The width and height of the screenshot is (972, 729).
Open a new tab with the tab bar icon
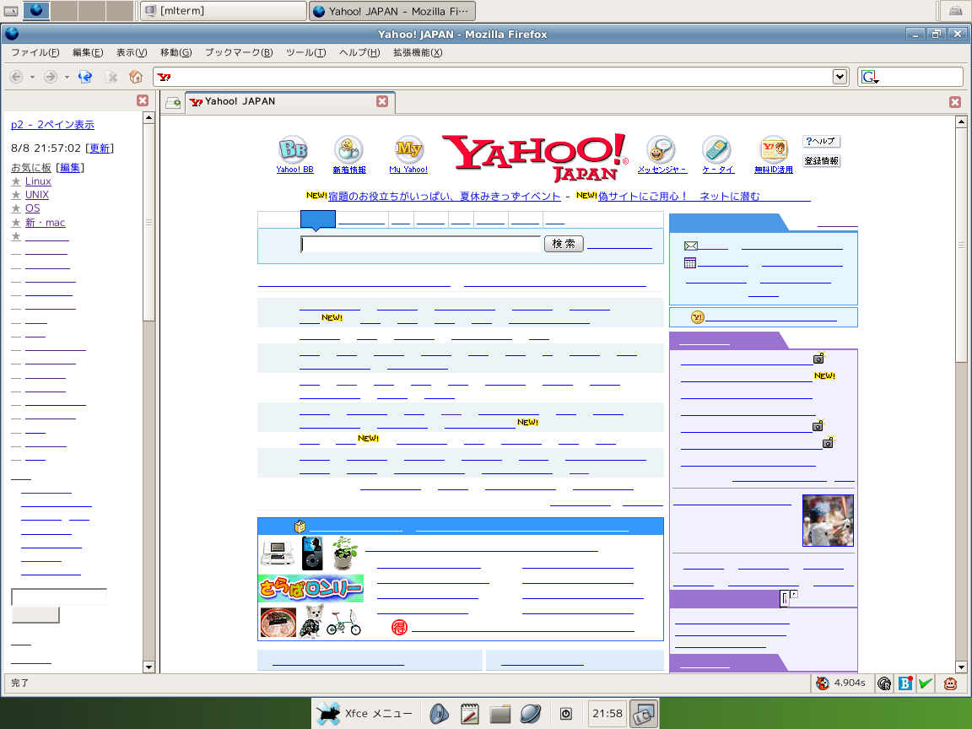click(x=173, y=103)
